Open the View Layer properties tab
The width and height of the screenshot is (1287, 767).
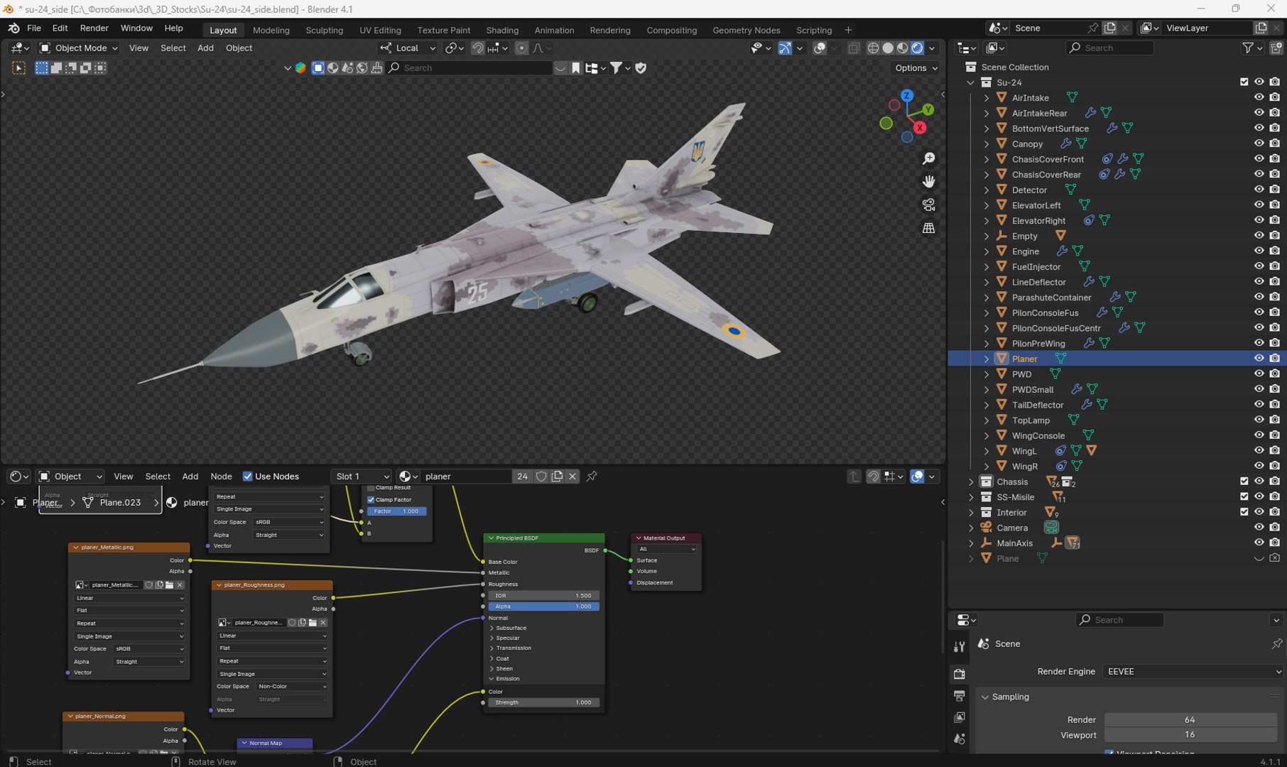click(960, 717)
